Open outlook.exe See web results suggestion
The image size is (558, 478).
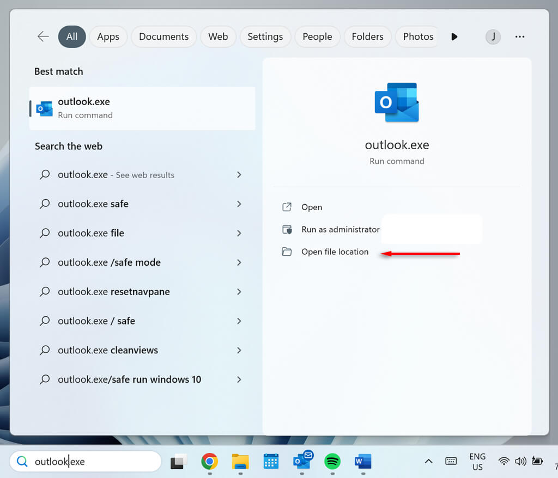coord(142,175)
